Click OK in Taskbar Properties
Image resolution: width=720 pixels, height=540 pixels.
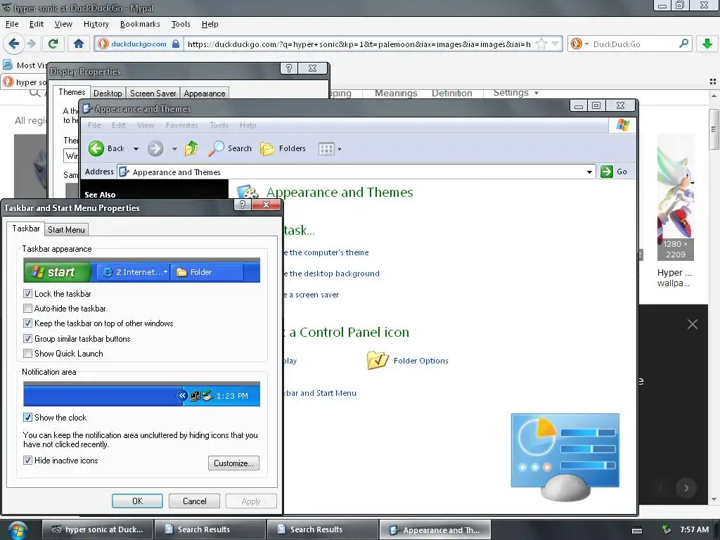tap(137, 501)
